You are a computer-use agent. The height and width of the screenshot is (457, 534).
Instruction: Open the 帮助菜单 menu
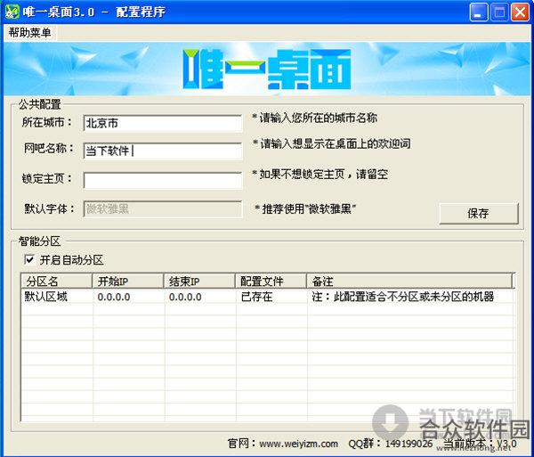[x=29, y=33]
